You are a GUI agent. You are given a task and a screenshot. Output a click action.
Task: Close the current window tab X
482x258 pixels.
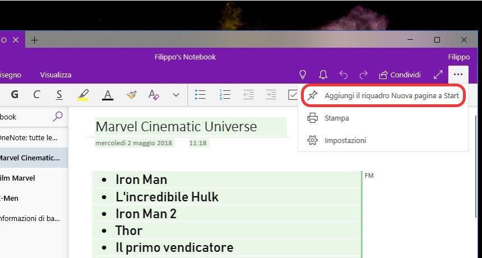click(16, 40)
